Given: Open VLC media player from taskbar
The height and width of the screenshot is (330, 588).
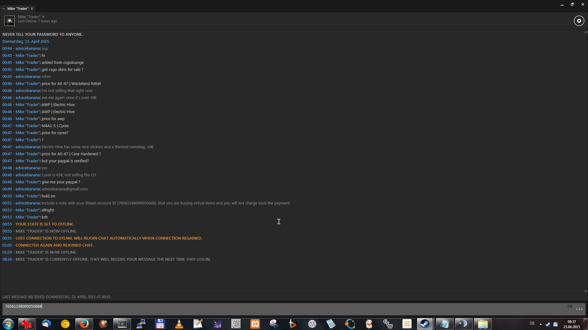Looking at the screenshot, I should pos(179,324).
